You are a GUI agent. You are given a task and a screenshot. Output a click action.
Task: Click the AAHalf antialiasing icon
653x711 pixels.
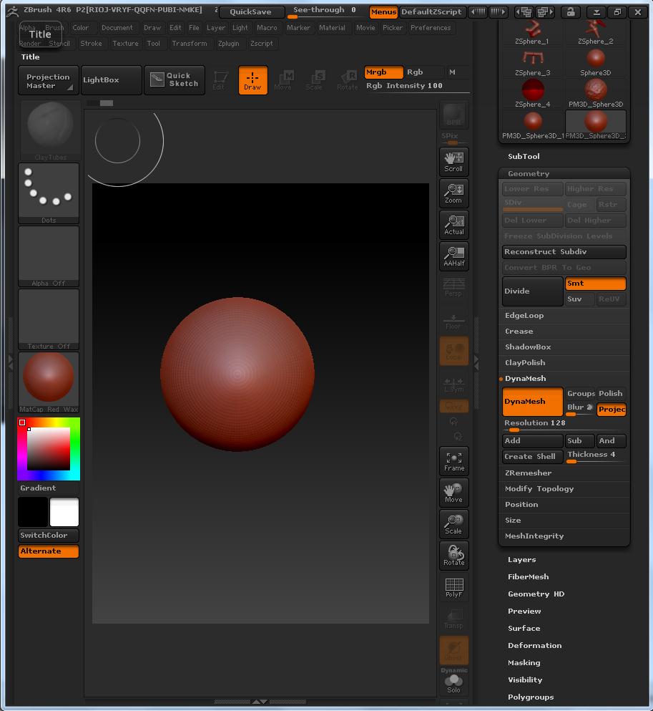453,256
